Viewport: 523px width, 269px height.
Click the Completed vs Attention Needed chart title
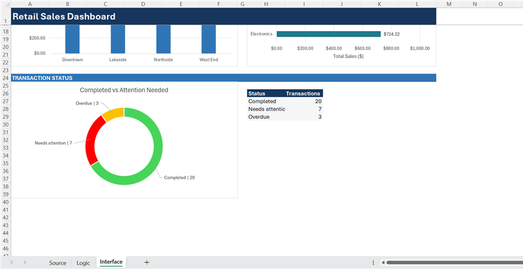pyautogui.click(x=124, y=90)
